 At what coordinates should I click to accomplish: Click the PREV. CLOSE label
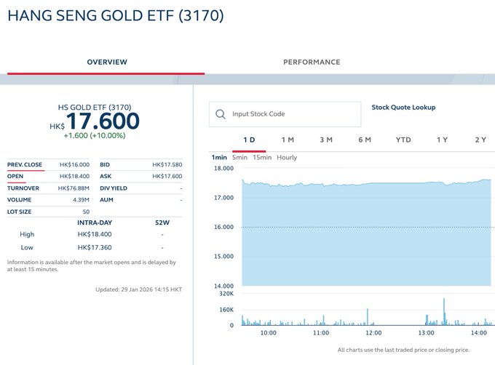tap(25, 164)
